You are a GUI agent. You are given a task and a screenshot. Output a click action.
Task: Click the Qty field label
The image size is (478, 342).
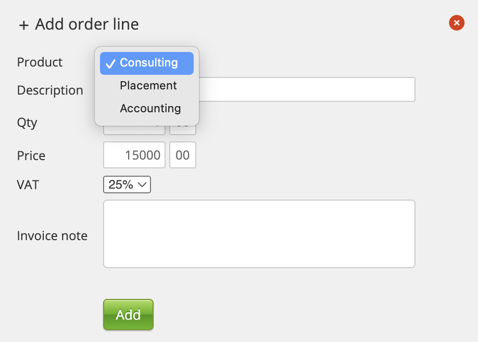click(x=27, y=123)
